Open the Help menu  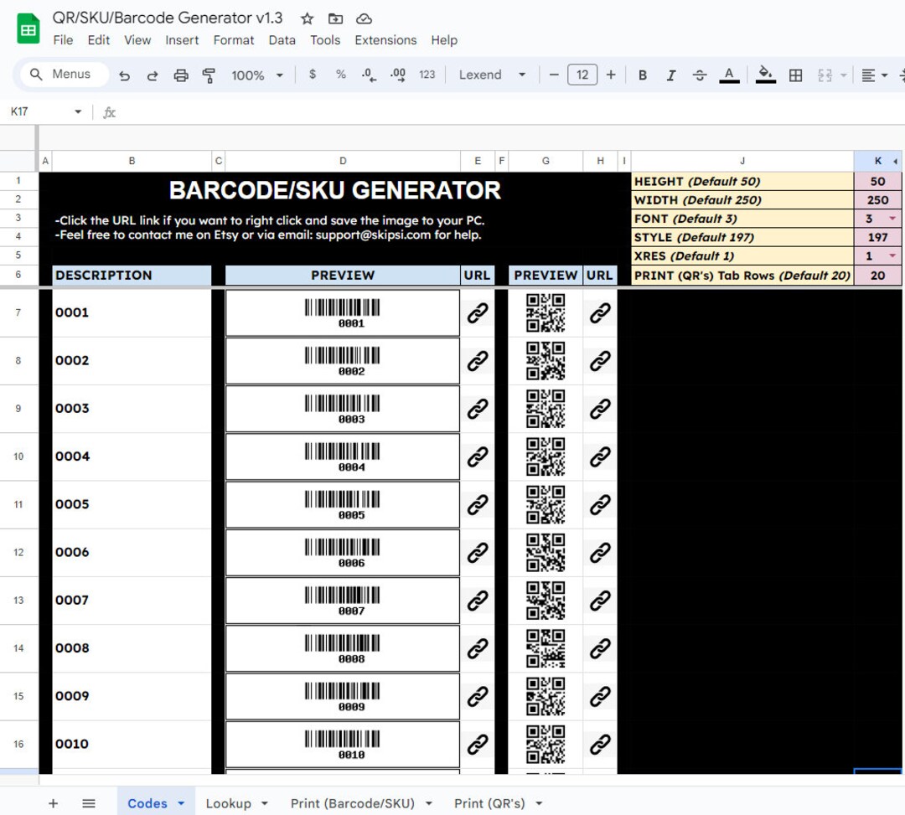(x=444, y=40)
